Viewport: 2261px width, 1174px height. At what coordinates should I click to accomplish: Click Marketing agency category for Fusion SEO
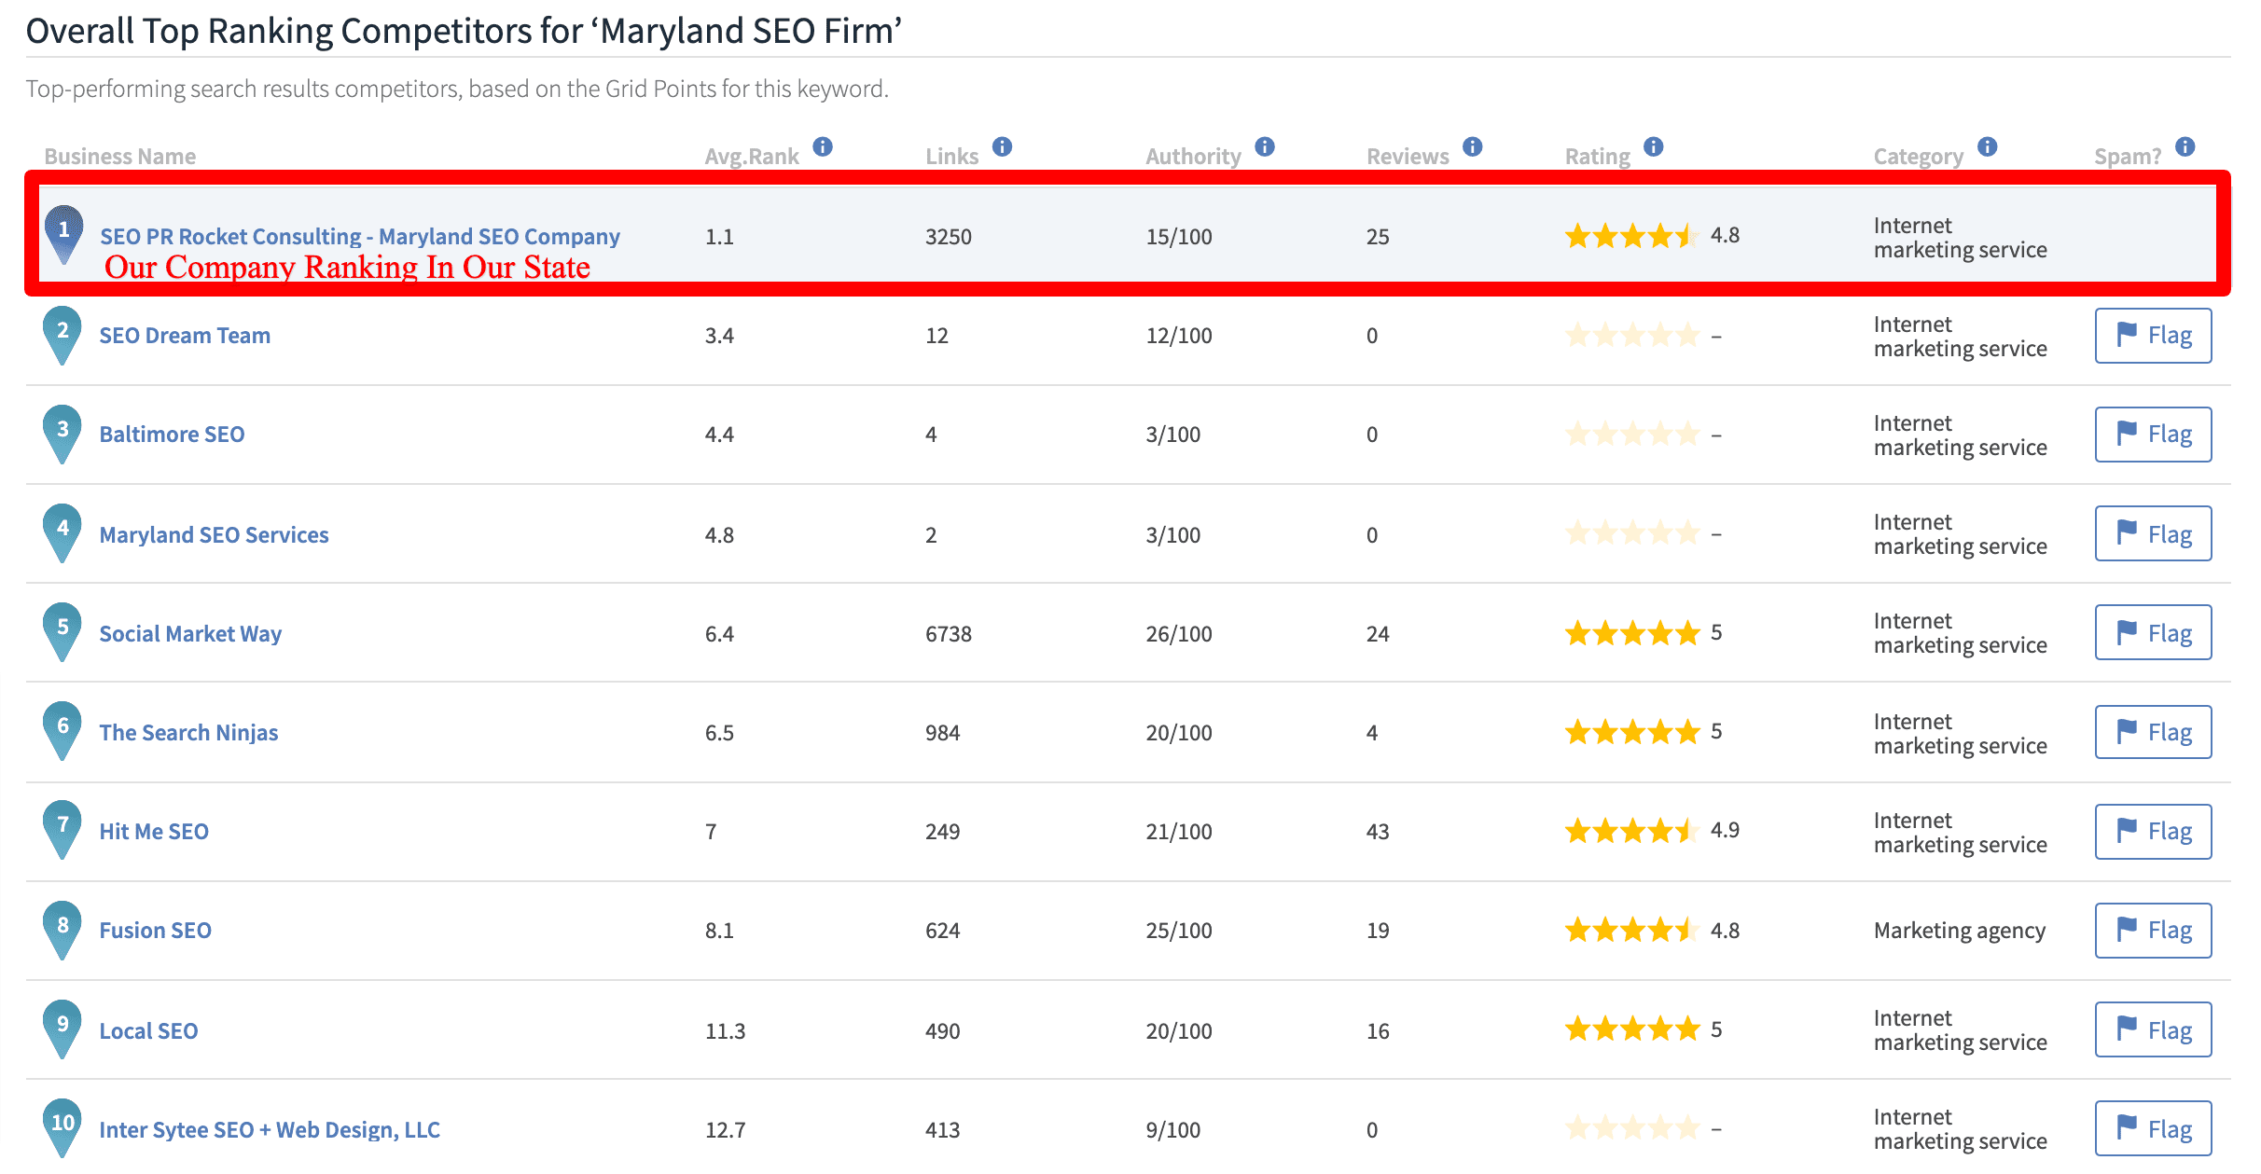[1960, 931]
